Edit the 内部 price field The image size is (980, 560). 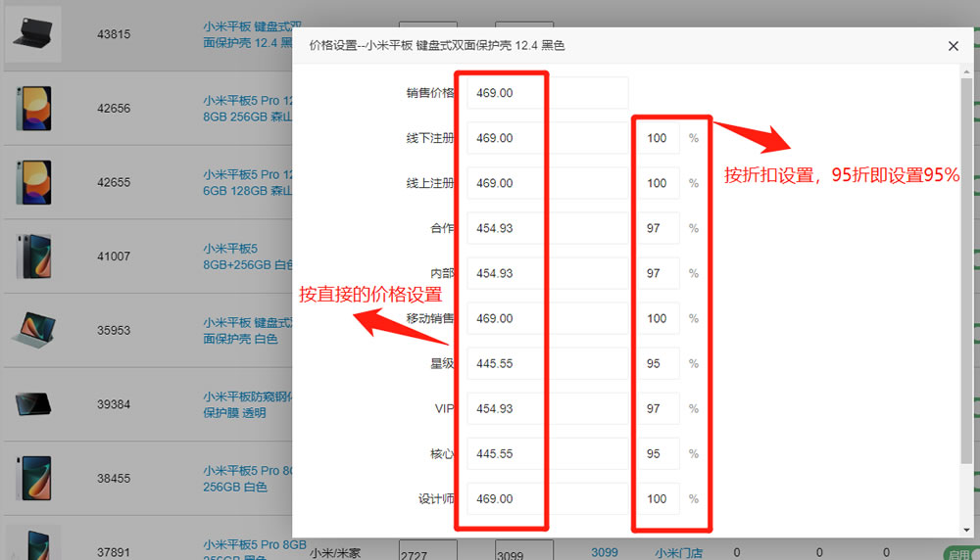tap(548, 273)
